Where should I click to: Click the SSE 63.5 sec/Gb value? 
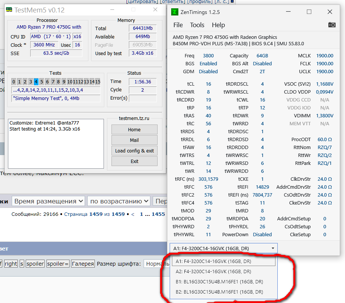[56, 53]
